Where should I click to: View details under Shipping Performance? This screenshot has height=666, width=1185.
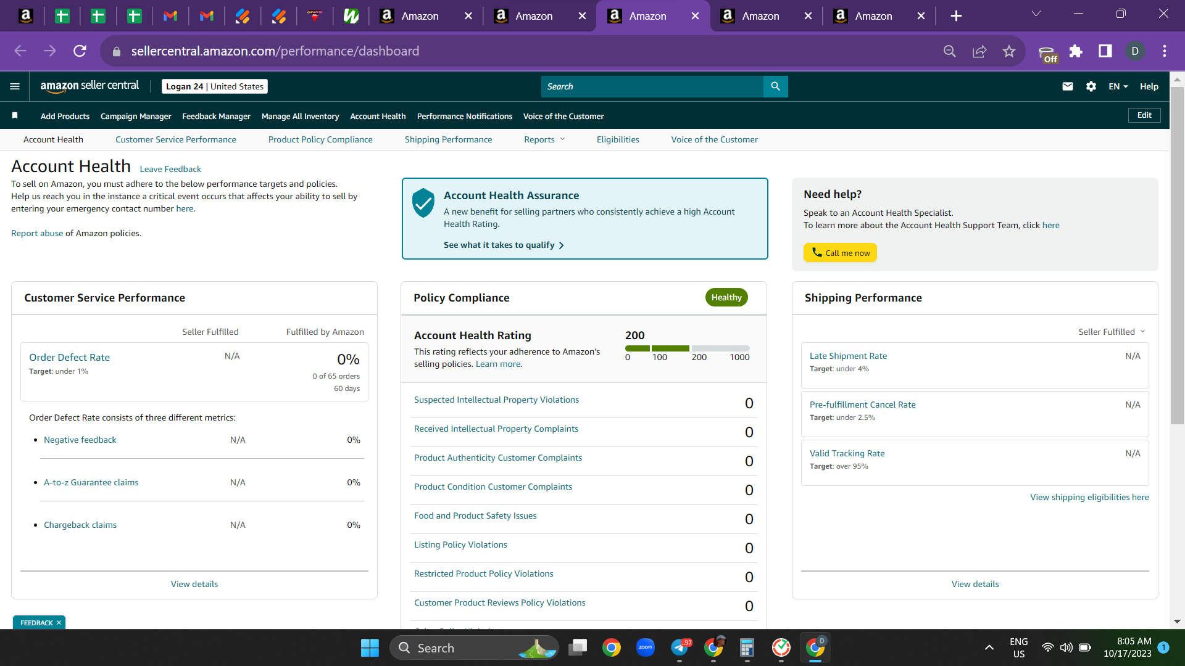click(x=975, y=584)
